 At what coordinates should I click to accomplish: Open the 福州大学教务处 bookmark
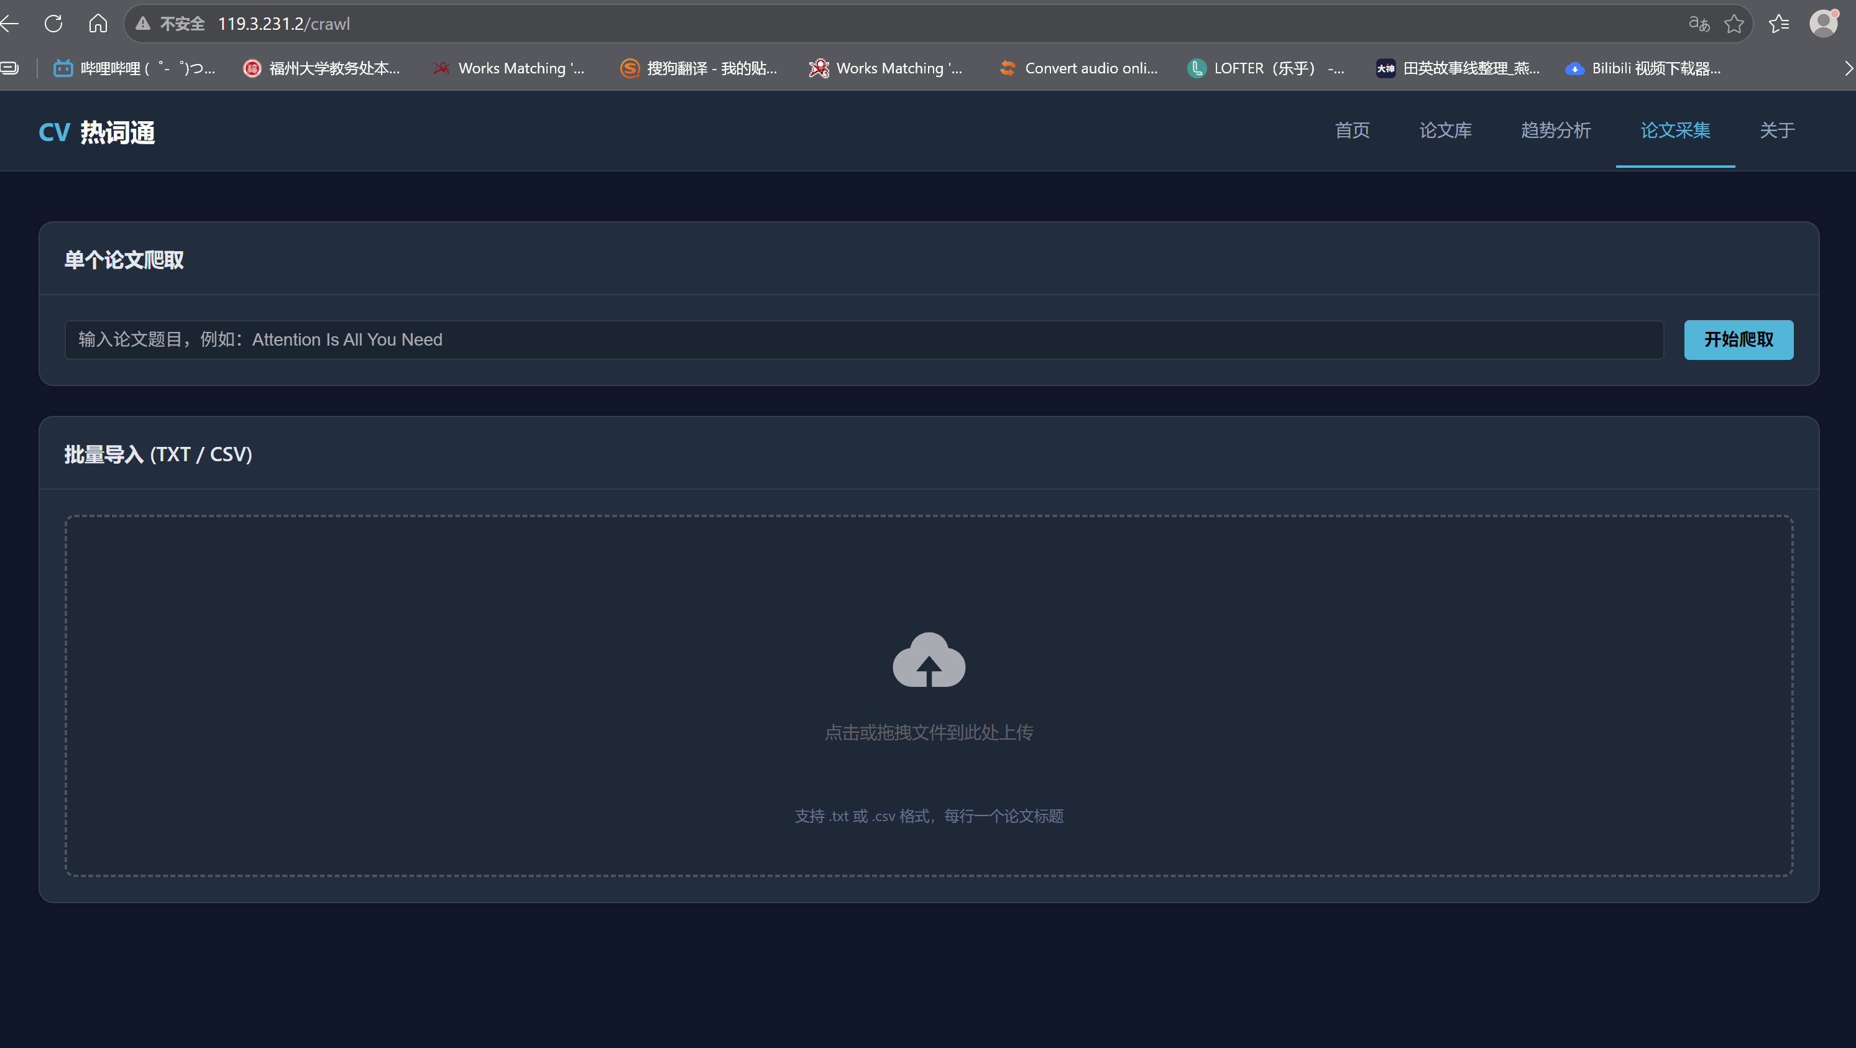tap(321, 68)
